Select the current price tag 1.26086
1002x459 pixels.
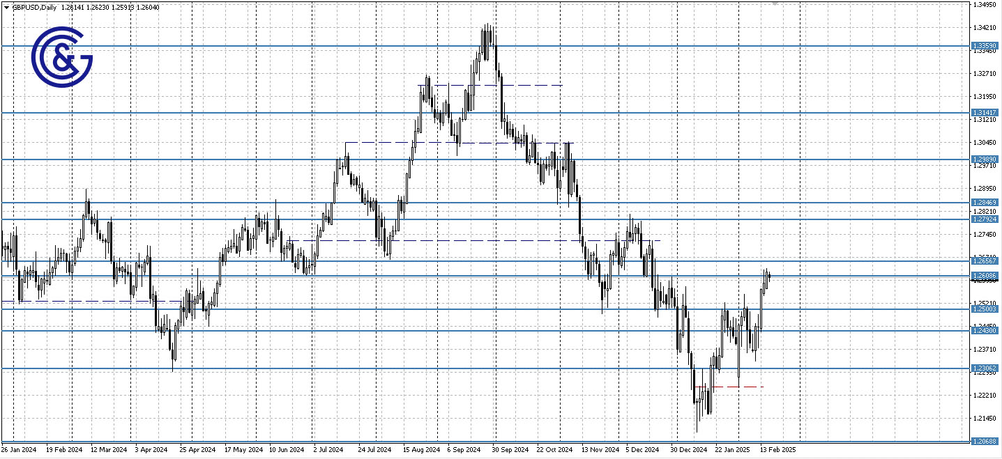pos(983,275)
